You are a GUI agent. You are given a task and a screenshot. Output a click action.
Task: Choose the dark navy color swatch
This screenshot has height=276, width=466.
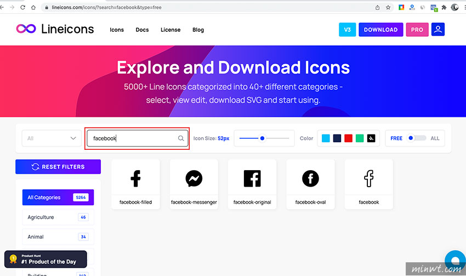click(337, 138)
